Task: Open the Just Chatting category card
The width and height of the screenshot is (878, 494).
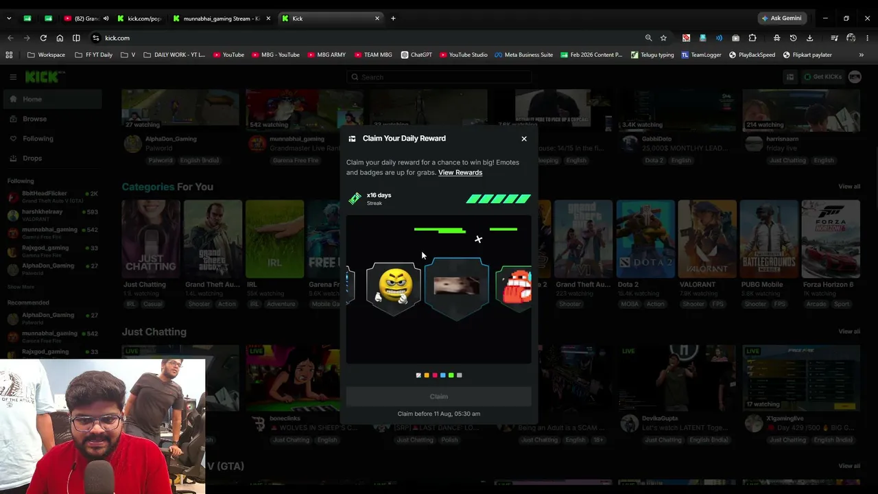Action: click(150, 239)
